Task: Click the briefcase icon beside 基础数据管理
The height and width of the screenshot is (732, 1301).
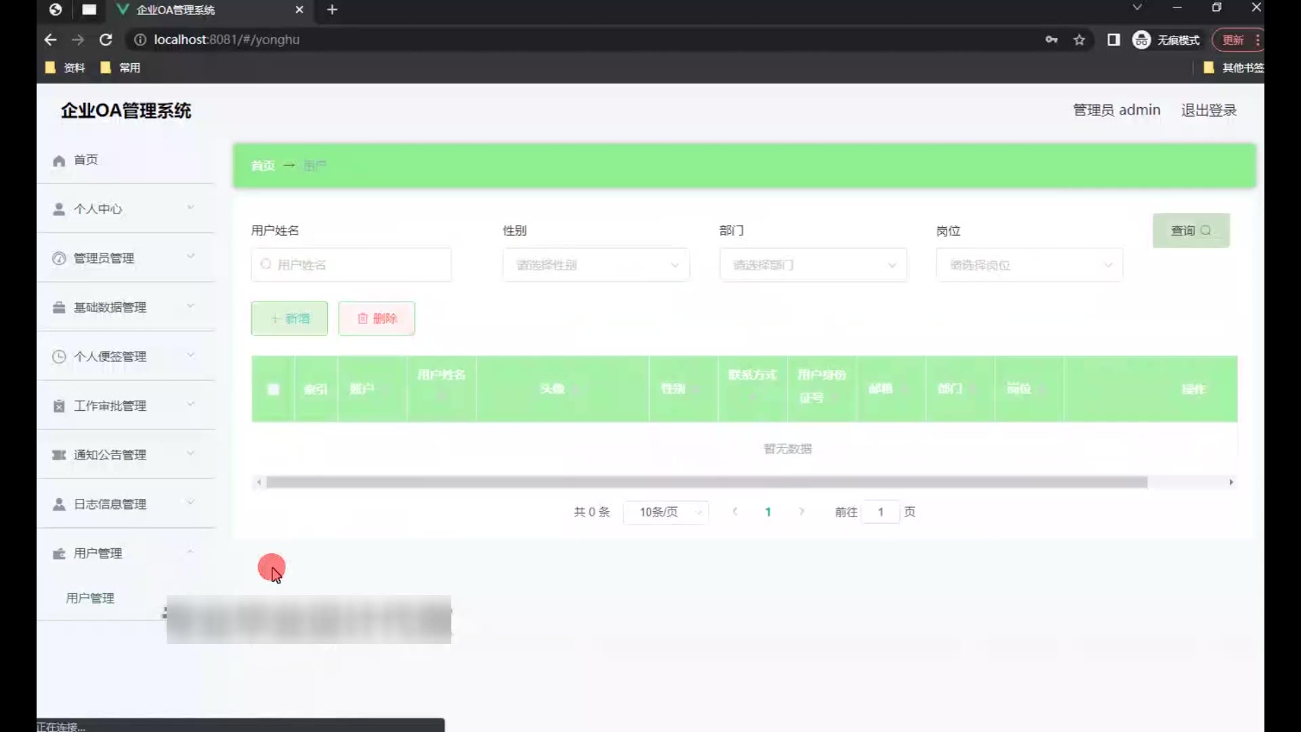Action: click(x=59, y=308)
